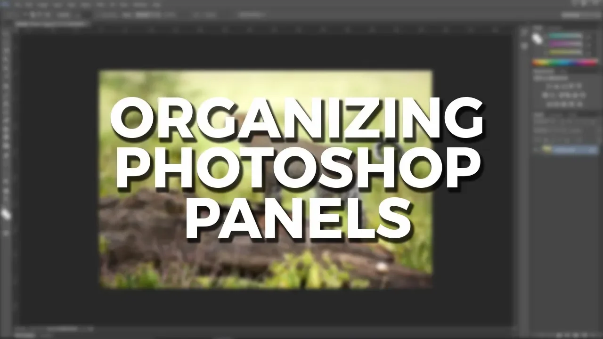The height and width of the screenshot is (339, 603).
Task: Adjust the magenta slider in the Color panel
Action: [x=565, y=44]
